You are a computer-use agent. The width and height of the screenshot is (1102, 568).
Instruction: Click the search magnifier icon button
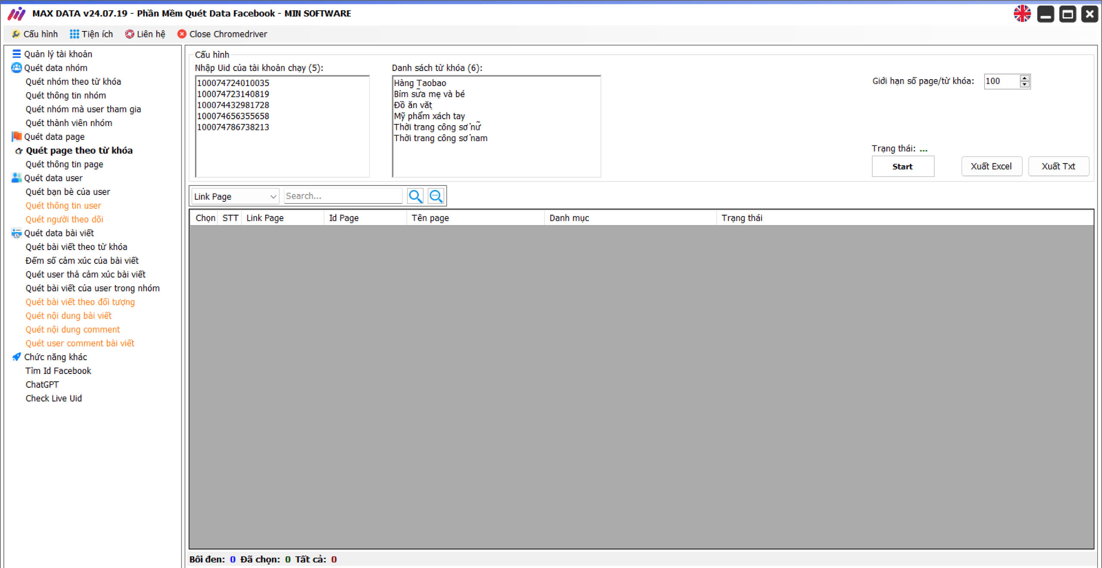(415, 196)
